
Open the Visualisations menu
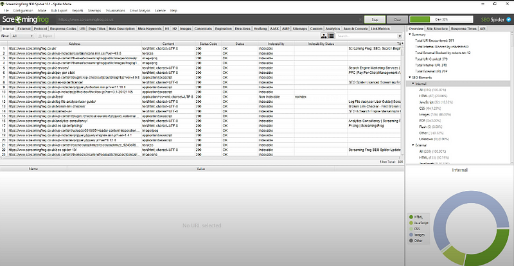tap(116, 10)
